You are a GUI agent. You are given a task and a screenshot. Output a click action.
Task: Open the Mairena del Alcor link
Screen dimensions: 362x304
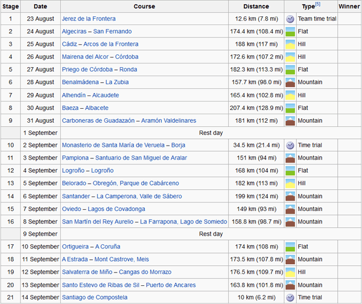85,57
